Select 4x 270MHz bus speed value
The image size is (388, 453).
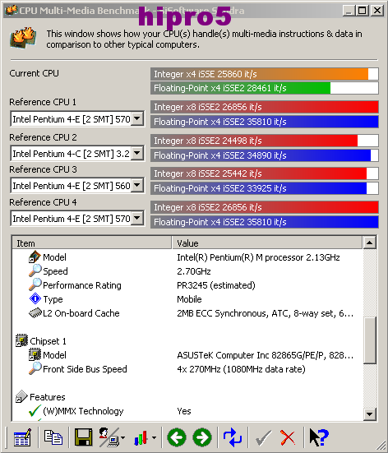tap(241, 369)
